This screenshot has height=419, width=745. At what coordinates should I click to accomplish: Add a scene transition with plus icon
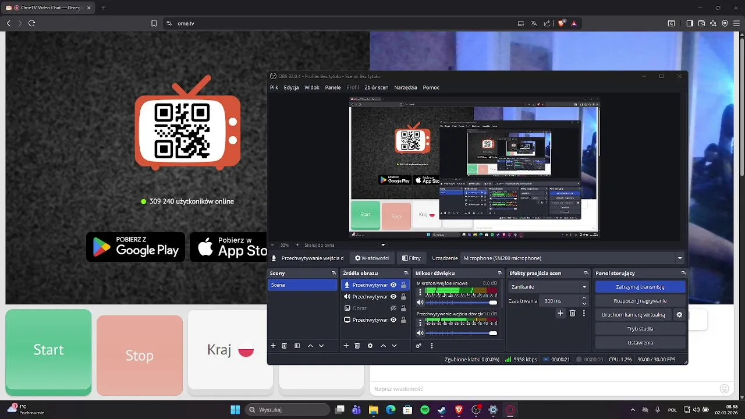pyautogui.click(x=560, y=313)
